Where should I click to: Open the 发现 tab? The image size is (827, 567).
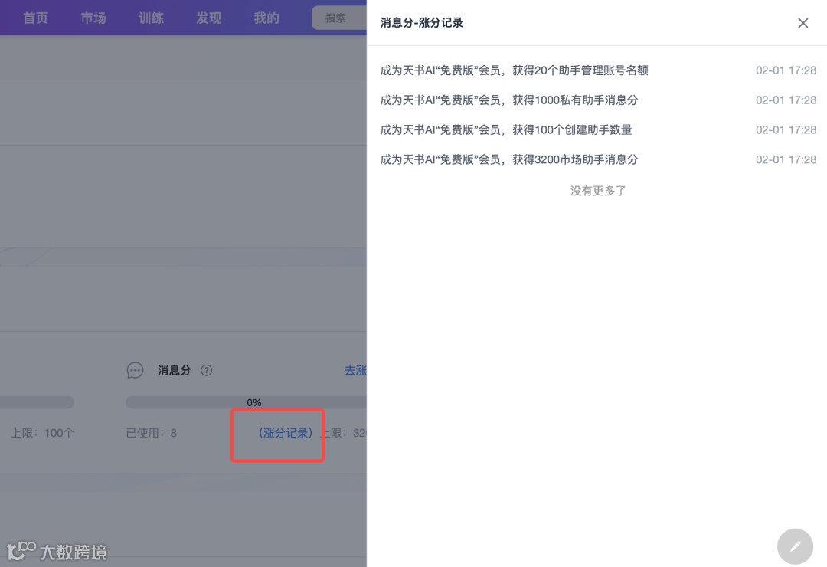click(x=209, y=18)
